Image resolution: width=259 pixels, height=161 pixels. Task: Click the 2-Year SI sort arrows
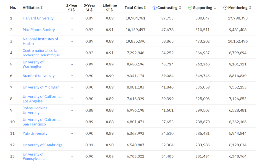(74, 10)
